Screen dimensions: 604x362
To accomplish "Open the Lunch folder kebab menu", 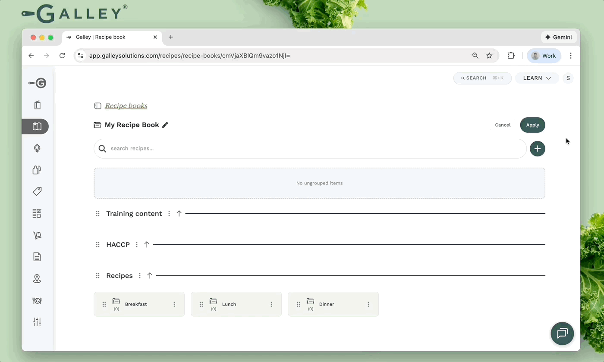I will point(271,304).
